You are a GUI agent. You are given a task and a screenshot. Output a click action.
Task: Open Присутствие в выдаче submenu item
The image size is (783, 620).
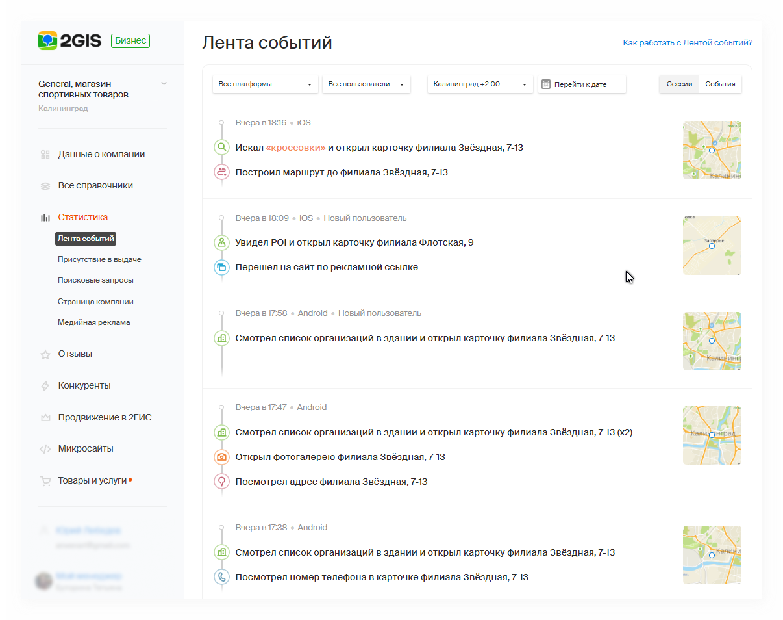[99, 259]
